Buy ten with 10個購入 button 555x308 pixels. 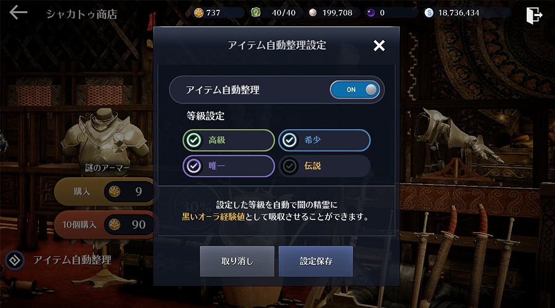tap(104, 224)
